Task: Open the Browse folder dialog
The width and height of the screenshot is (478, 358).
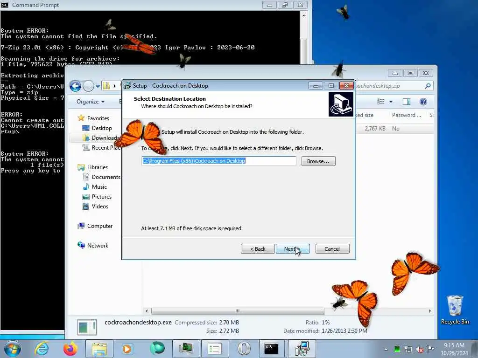Action: (x=318, y=161)
